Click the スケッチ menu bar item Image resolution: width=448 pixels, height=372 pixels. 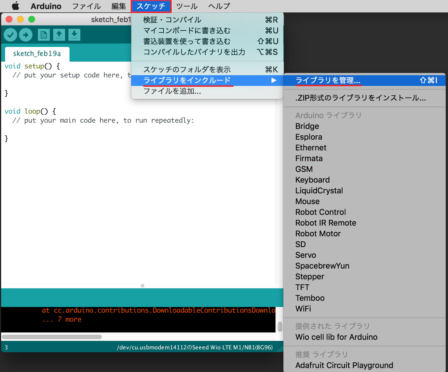[151, 6]
